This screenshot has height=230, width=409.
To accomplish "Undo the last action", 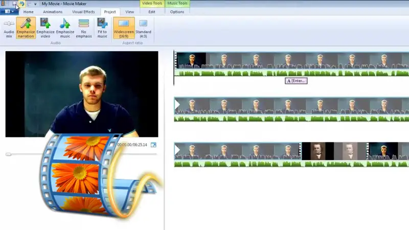I will click(21, 4).
